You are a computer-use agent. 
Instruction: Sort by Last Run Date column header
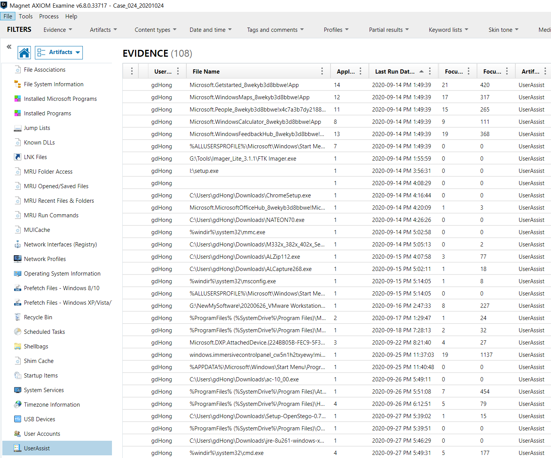coord(395,72)
